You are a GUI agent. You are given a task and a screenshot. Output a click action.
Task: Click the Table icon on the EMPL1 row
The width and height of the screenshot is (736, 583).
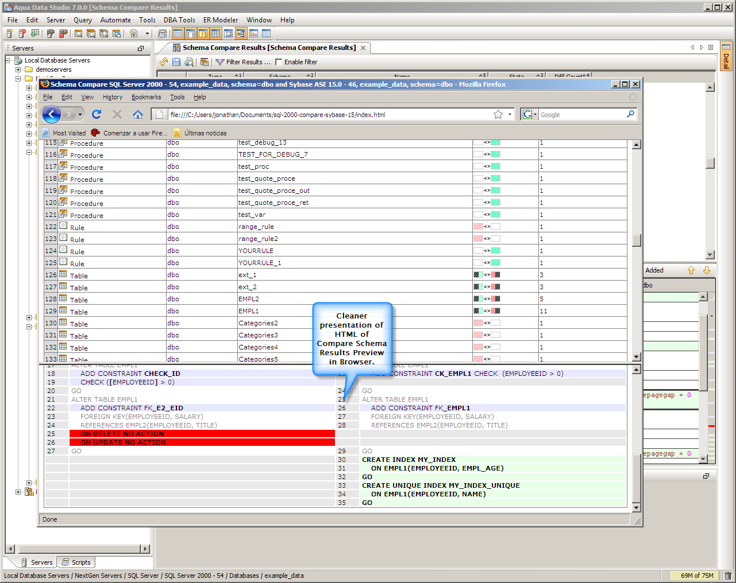coord(63,310)
